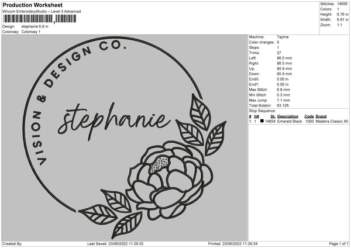Click the Color changes value
The image size is (351, 248).
[x=278, y=42]
